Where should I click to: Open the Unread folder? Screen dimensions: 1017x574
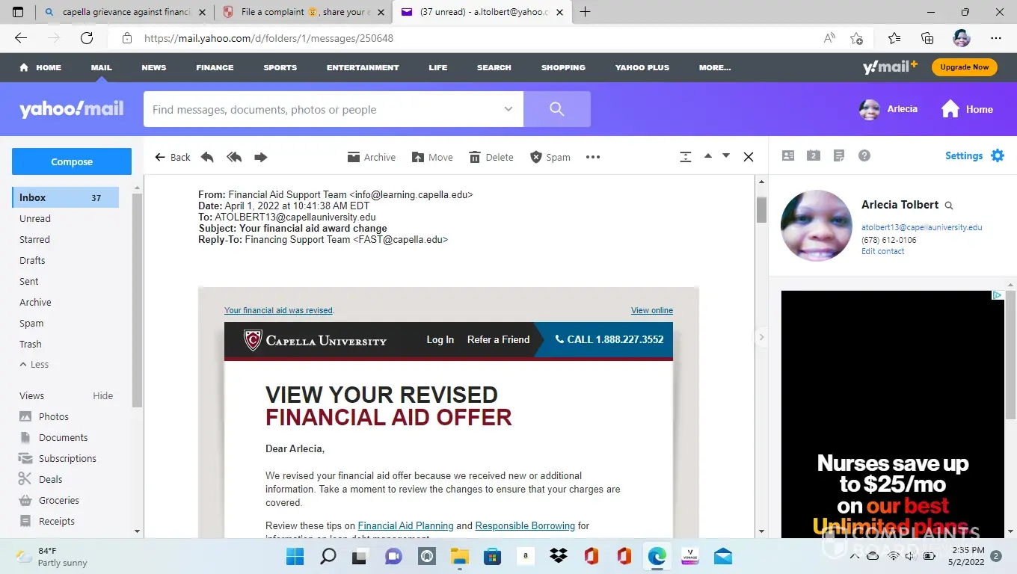[x=35, y=218]
